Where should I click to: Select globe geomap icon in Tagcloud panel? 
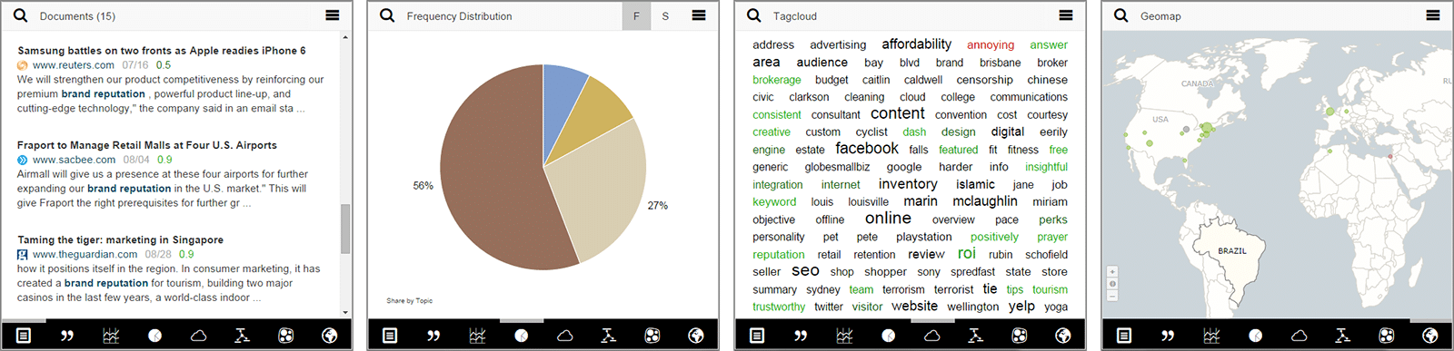tap(1062, 336)
